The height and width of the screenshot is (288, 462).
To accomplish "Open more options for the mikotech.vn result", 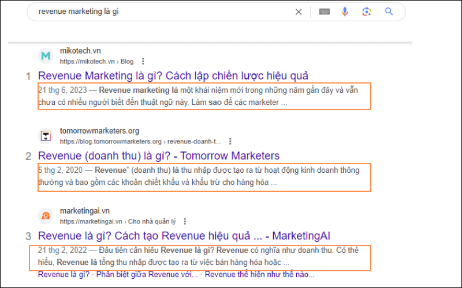I will click(143, 62).
